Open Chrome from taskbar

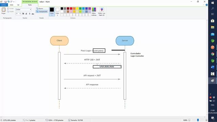pyautogui.click(x=213, y=54)
